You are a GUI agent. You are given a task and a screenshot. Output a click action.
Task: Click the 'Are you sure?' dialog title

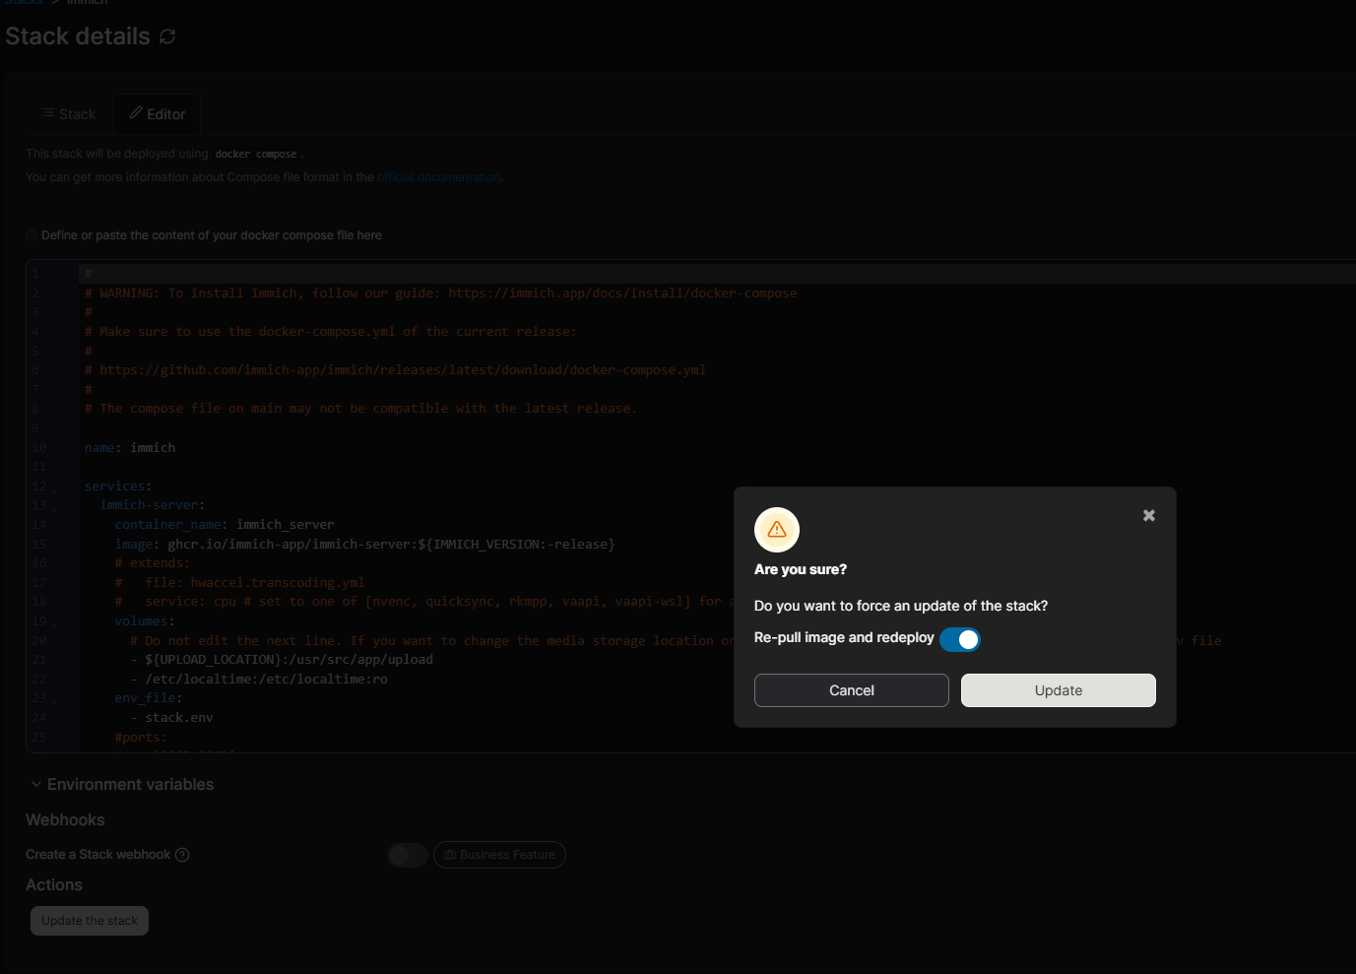[801, 569]
